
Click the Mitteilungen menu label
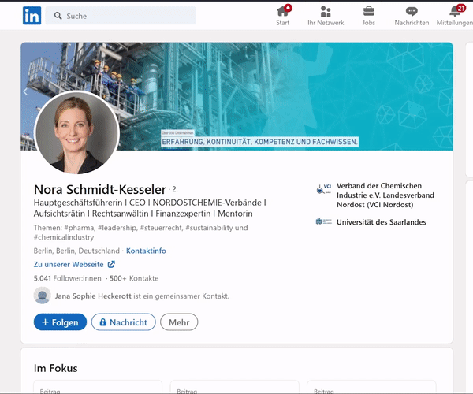tap(455, 23)
